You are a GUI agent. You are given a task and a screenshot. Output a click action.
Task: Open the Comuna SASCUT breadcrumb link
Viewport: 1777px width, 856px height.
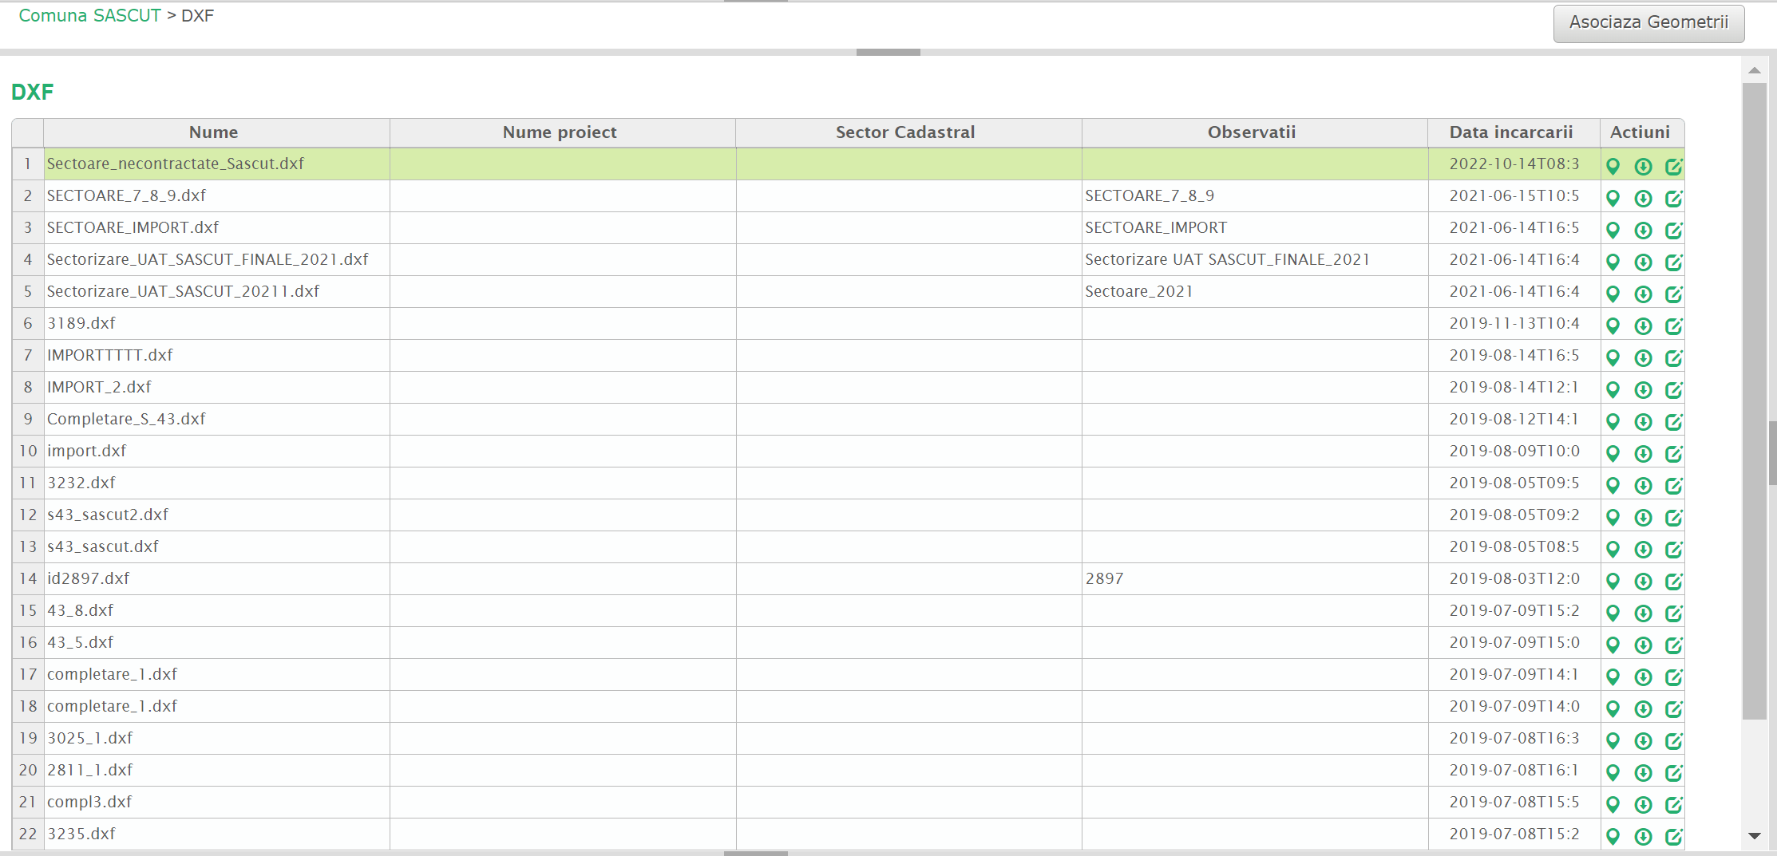pyautogui.click(x=89, y=16)
